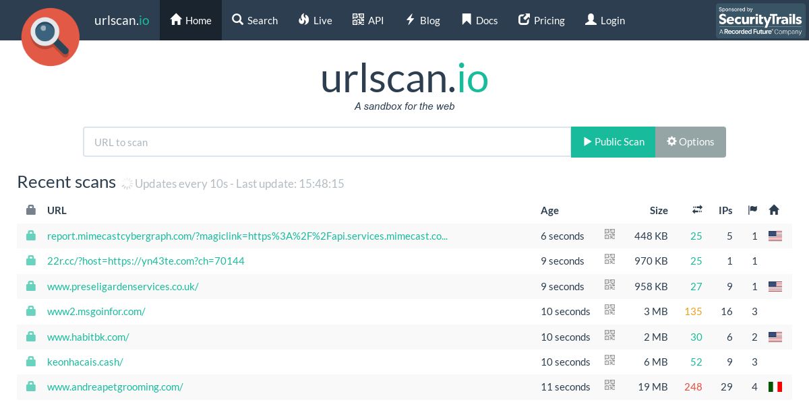809x404 pixels.
Task: Open www.preseligardenservices.co.uk scan result
Action: coord(123,286)
